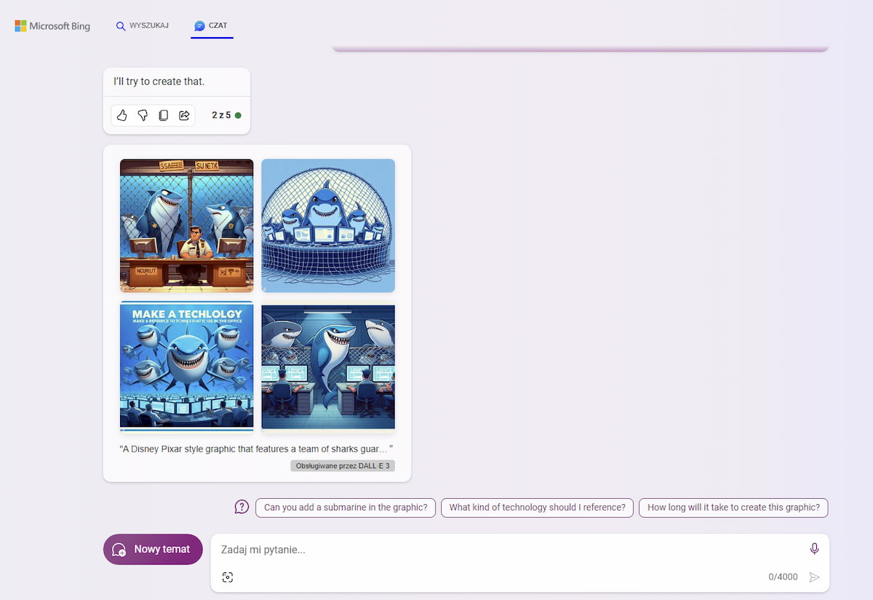
Task: Open the visual search camera icon
Action: tap(228, 577)
